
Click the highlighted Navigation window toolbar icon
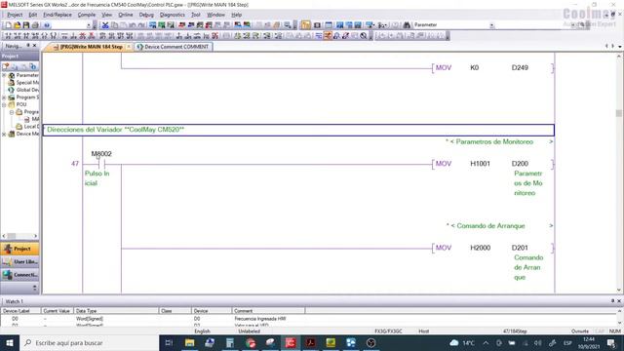click(x=305, y=25)
